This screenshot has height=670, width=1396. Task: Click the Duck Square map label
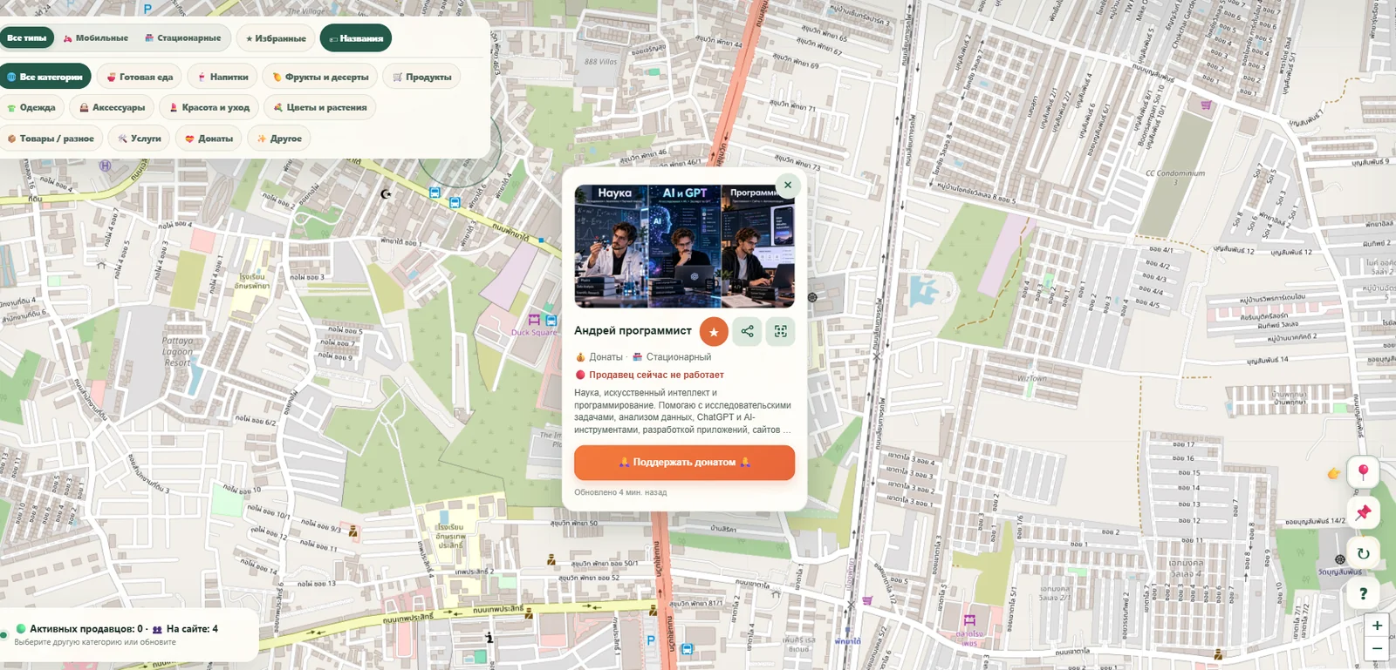[534, 332]
